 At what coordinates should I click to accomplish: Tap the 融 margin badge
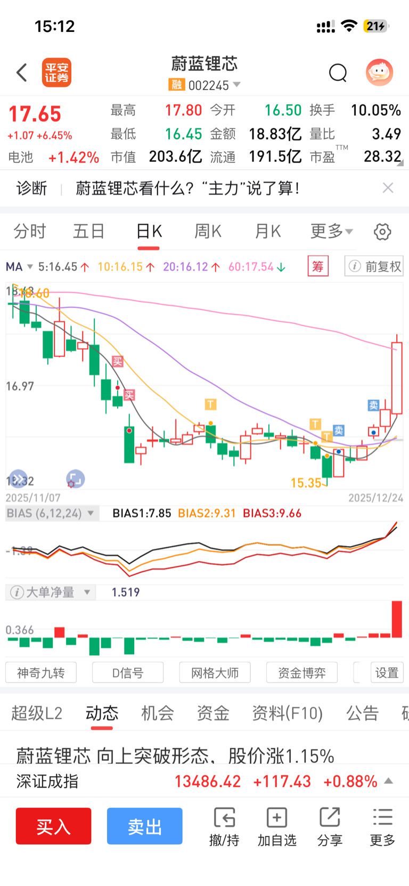[176, 85]
